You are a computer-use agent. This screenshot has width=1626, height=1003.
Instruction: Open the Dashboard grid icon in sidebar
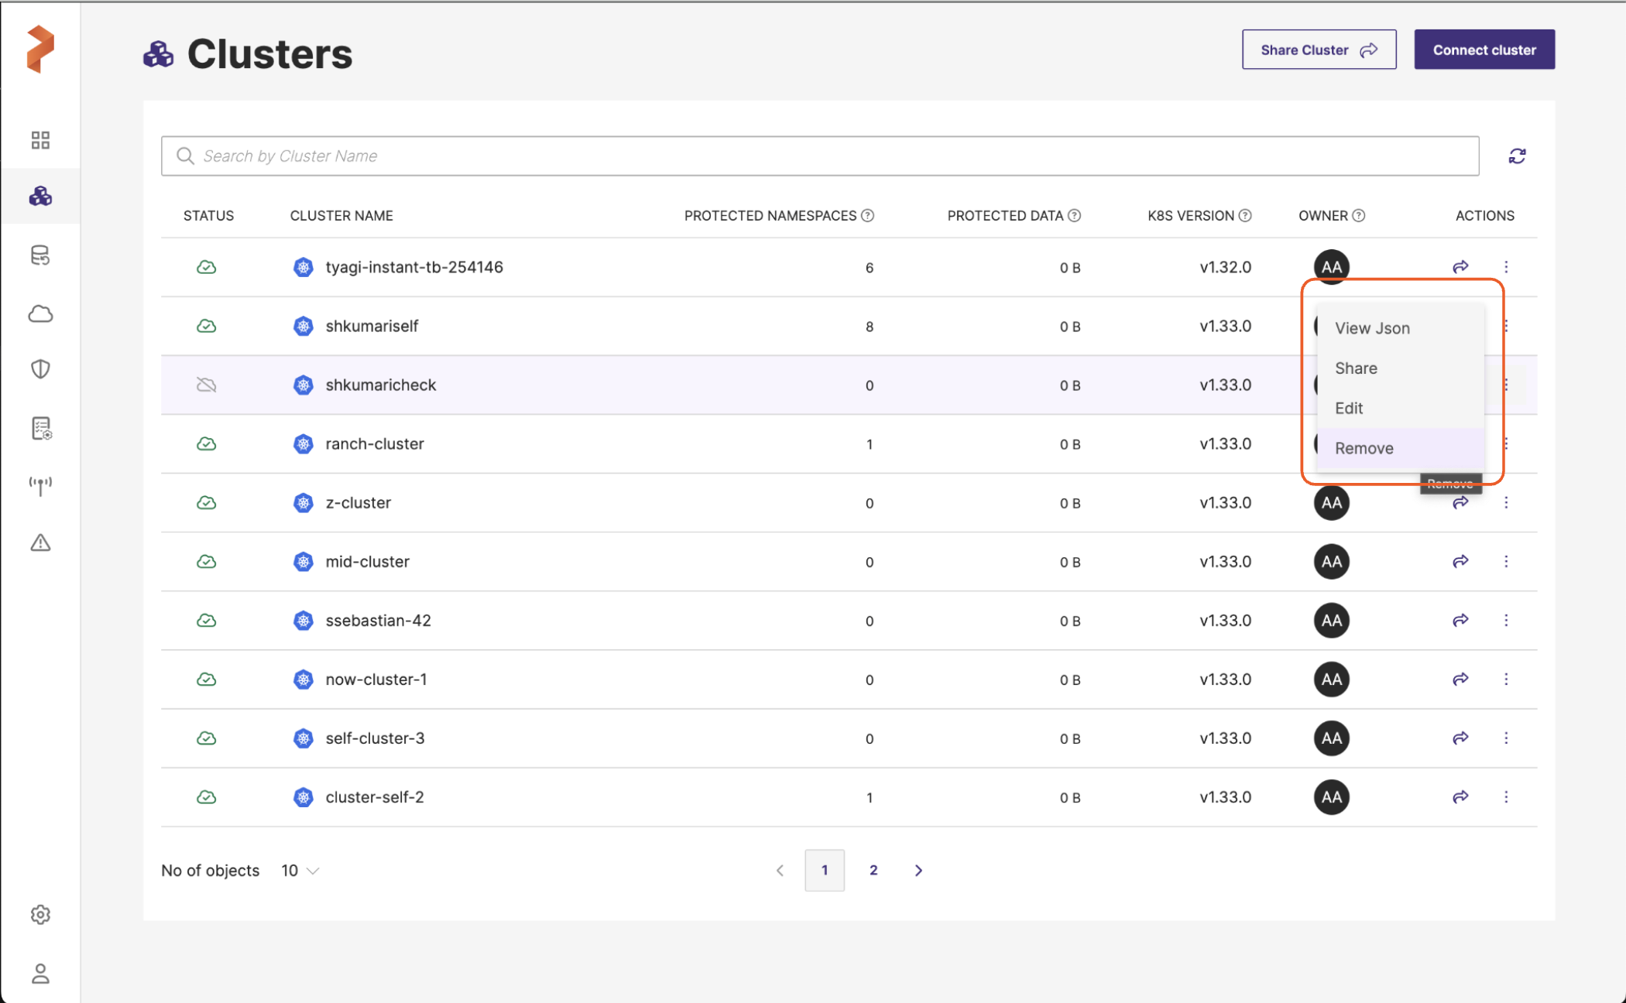pos(40,140)
